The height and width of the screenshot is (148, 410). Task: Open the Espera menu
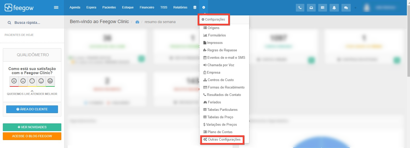pyautogui.click(x=91, y=7)
